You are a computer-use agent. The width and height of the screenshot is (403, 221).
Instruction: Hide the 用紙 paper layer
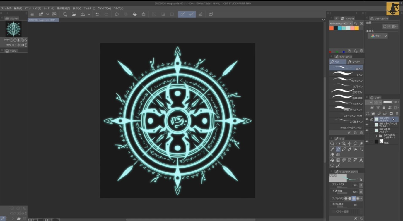[x=367, y=141]
